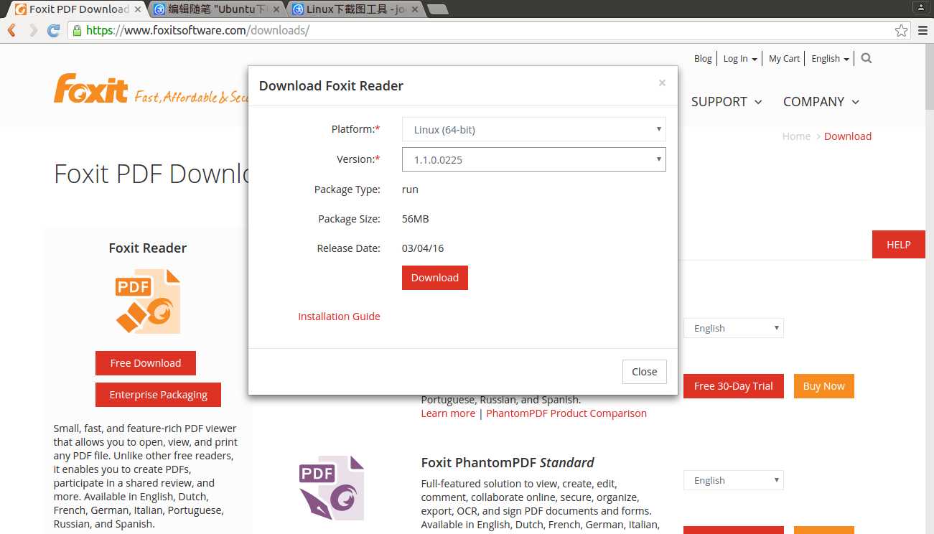This screenshot has width=934, height=534.
Task: Click the purple PhantomPDF Standard icon
Action: (x=332, y=488)
